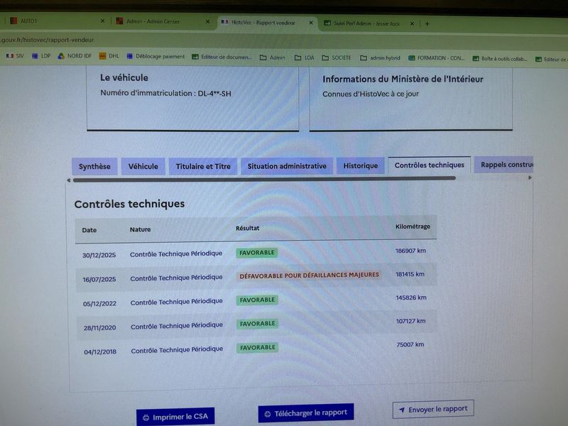Click the 181415 km mileage value

click(410, 274)
